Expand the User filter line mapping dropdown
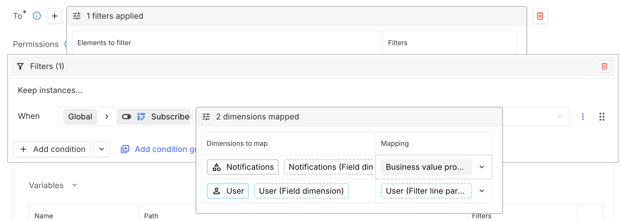 (482, 191)
